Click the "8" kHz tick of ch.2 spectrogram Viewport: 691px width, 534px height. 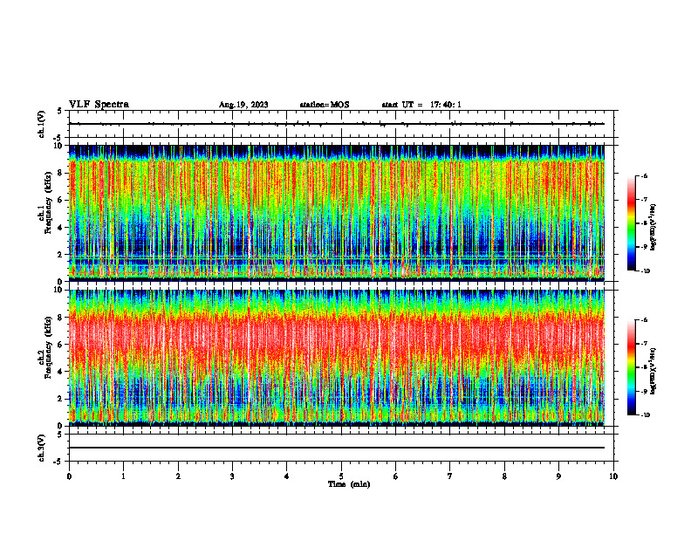pyautogui.click(x=61, y=318)
